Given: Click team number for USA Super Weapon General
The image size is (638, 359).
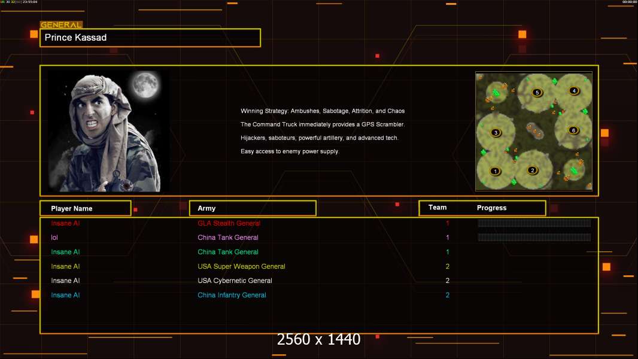Looking at the screenshot, I should pos(448,266).
